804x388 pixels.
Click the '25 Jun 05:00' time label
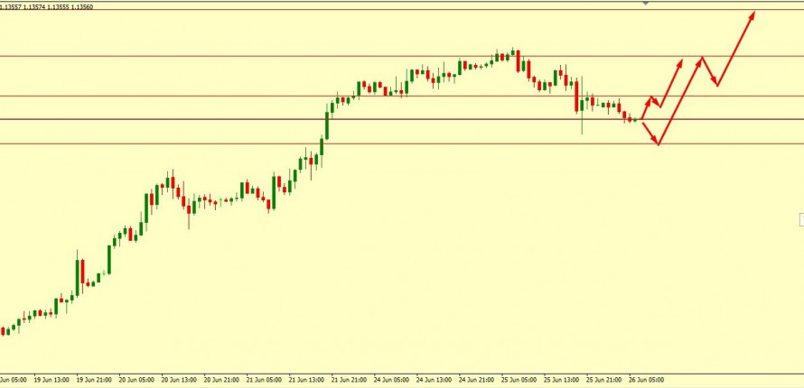(519, 380)
